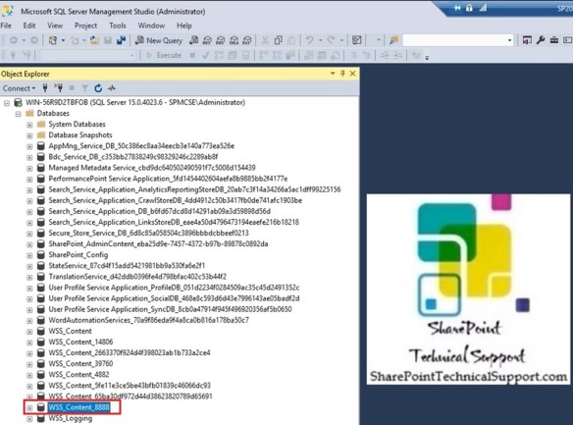
Task: Click the WSS_Logging database cylinder icon
Action: 41,418
